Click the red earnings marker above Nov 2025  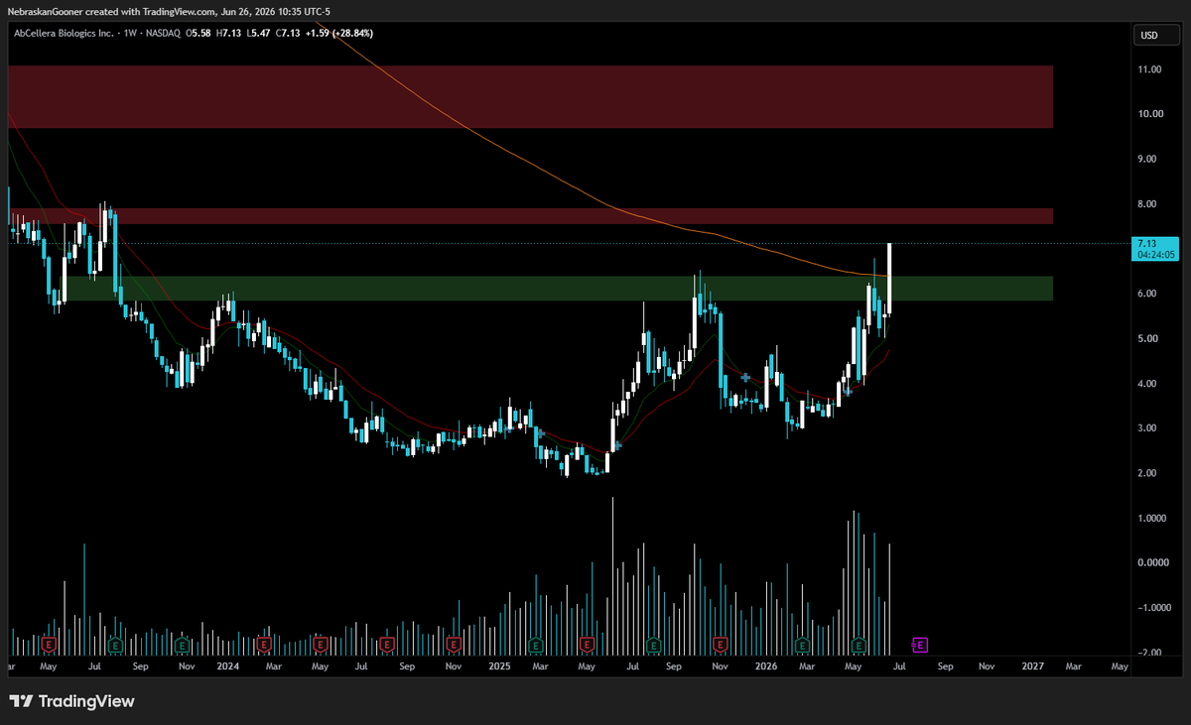click(722, 645)
